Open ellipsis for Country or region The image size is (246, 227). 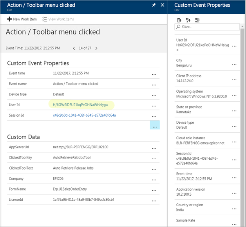pyautogui.click(x=234, y=209)
